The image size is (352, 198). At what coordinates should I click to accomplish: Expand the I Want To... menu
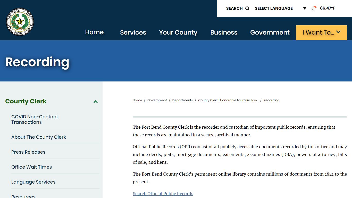(x=321, y=32)
